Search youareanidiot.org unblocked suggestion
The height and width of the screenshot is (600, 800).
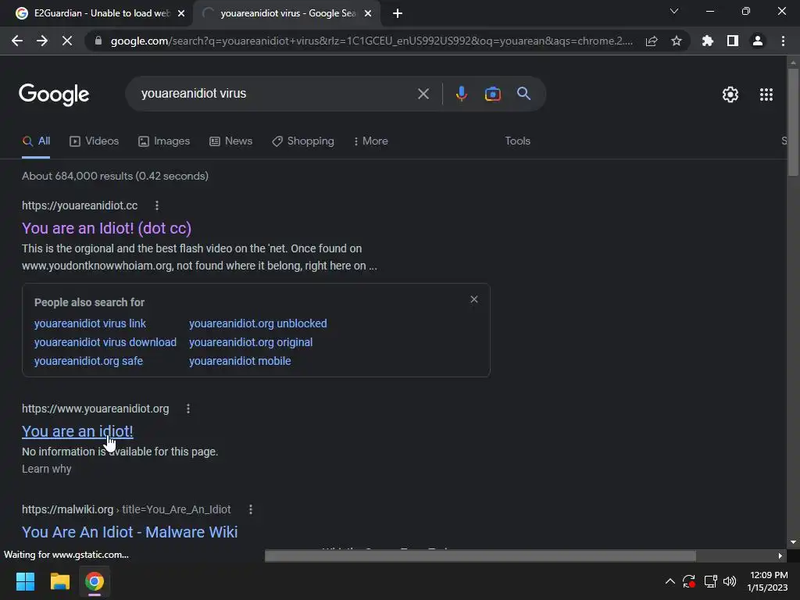pyautogui.click(x=258, y=323)
